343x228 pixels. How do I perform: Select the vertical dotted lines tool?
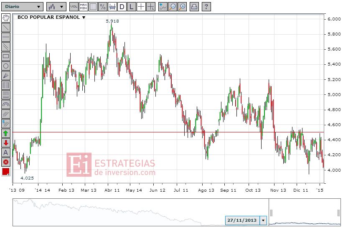[x=6, y=85]
